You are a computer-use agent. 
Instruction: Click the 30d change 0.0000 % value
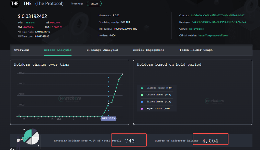click(28, 27)
